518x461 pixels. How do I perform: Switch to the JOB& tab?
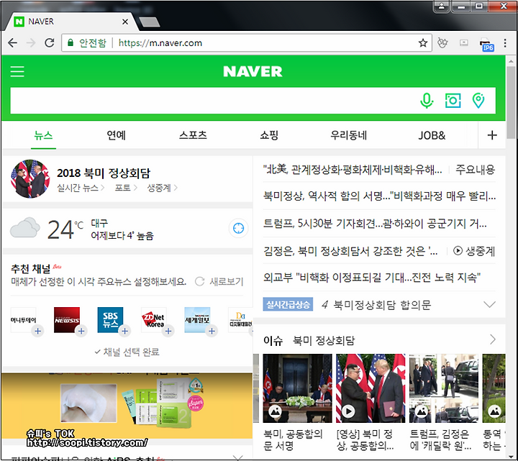pyautogui.click(x=432, y=135)
